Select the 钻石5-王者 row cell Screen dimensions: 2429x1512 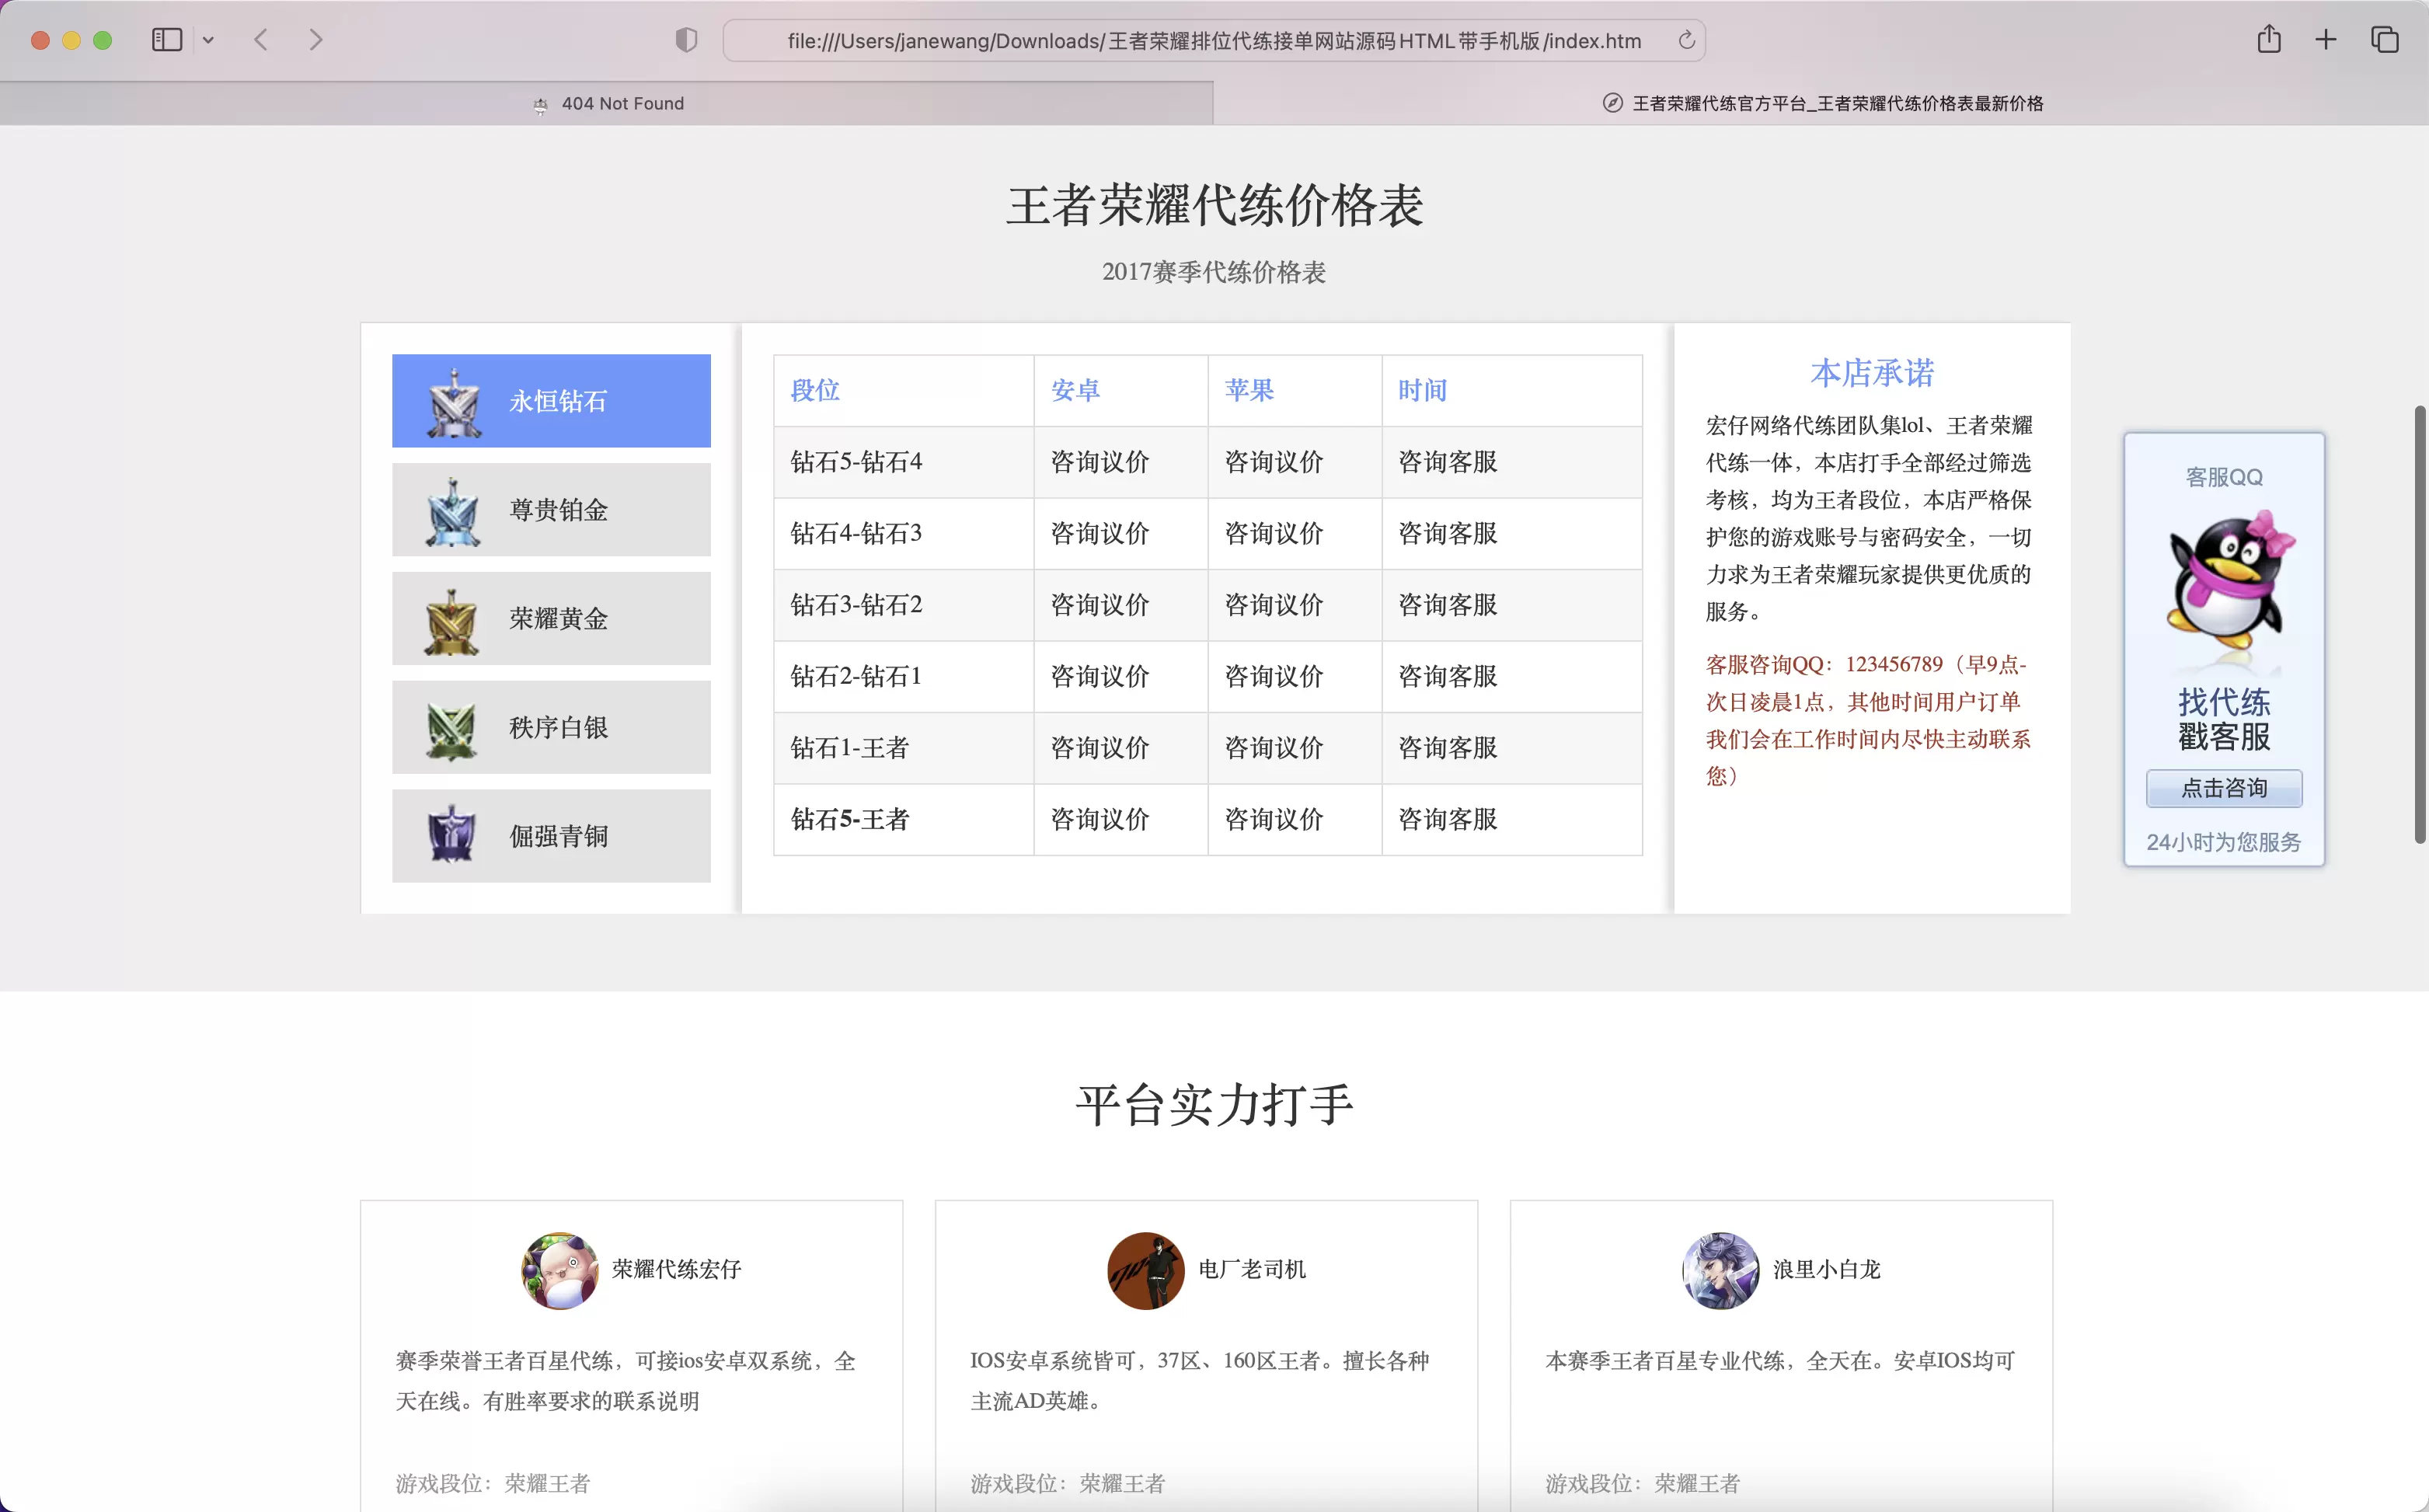(903, 820)
